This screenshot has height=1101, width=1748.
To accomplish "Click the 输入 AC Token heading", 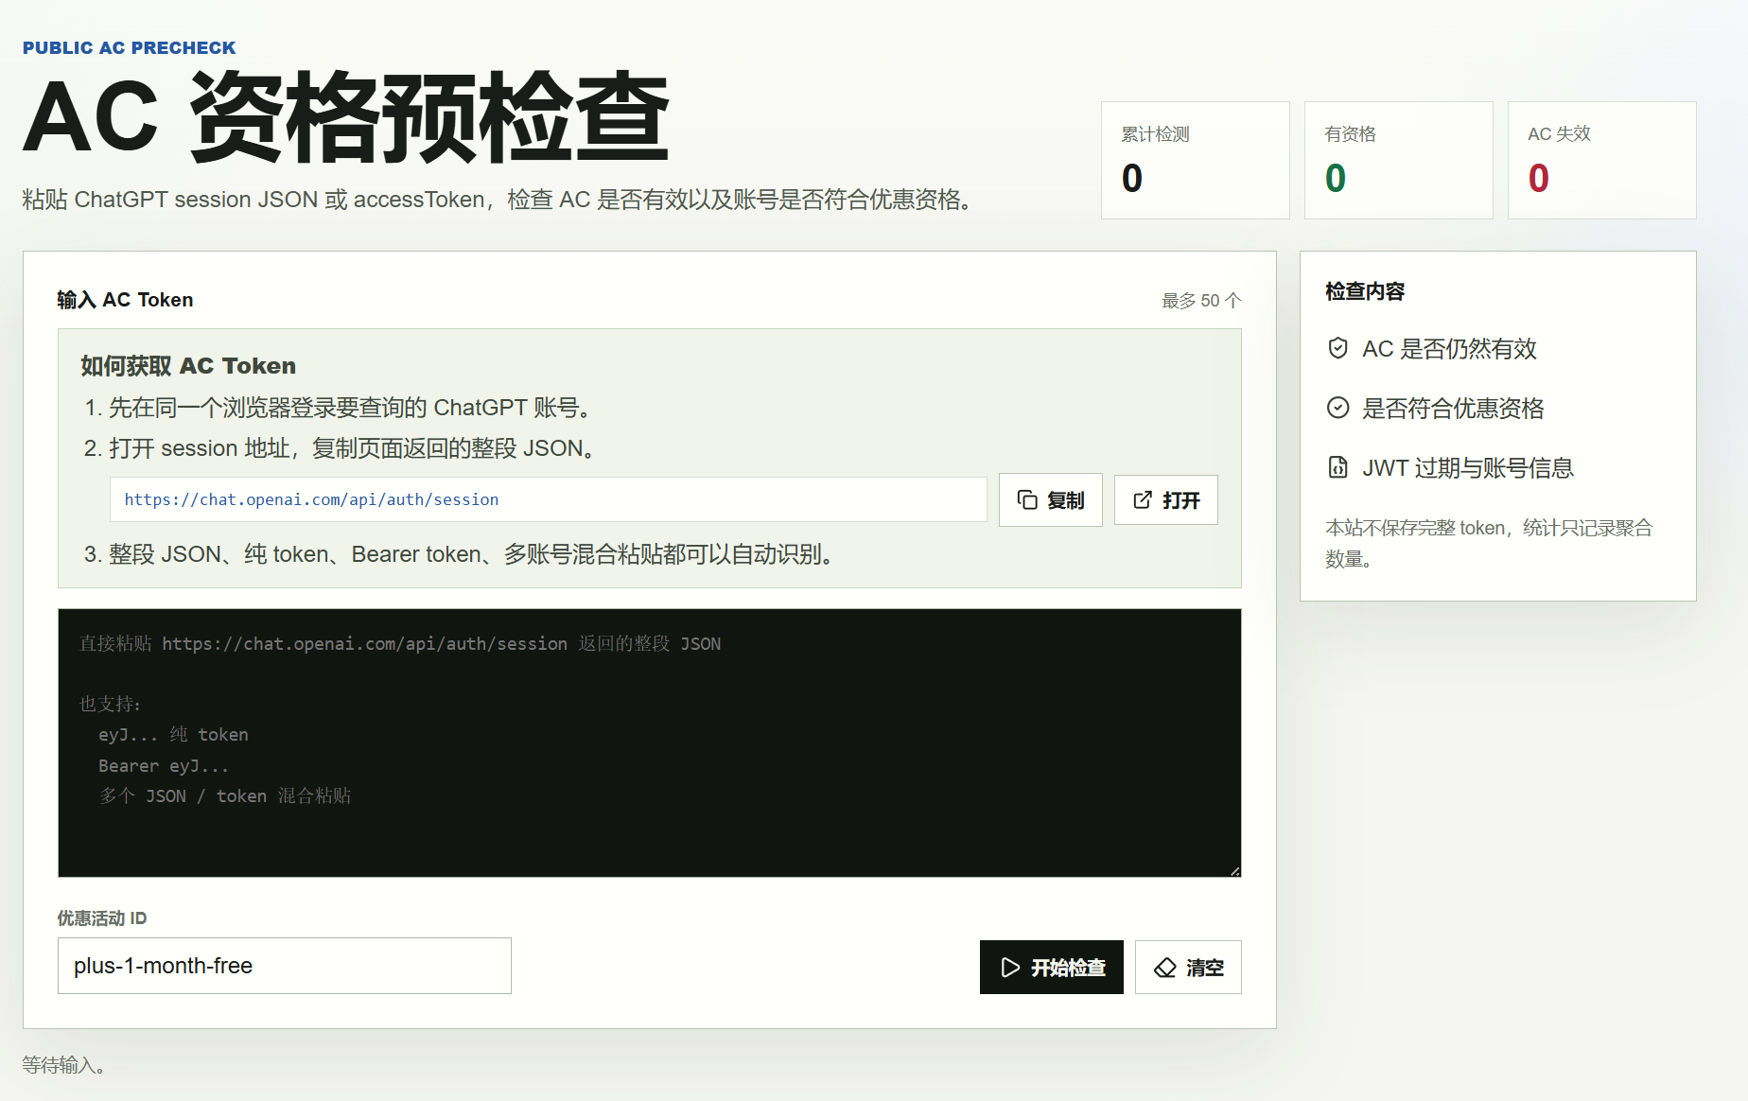I will click(125, 300).
